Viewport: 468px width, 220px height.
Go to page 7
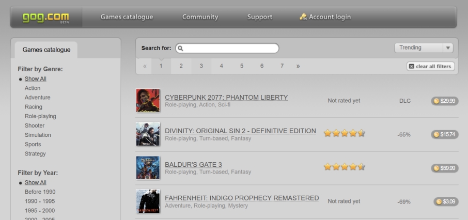pyautogui.click(x=282, y=66)
